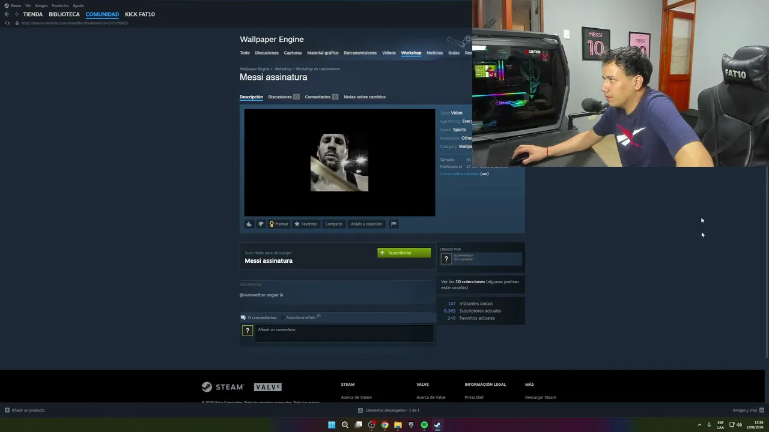Open Task View from the taskbar
This screenshot has width=769, height=432.
click(x=358, y=425)
